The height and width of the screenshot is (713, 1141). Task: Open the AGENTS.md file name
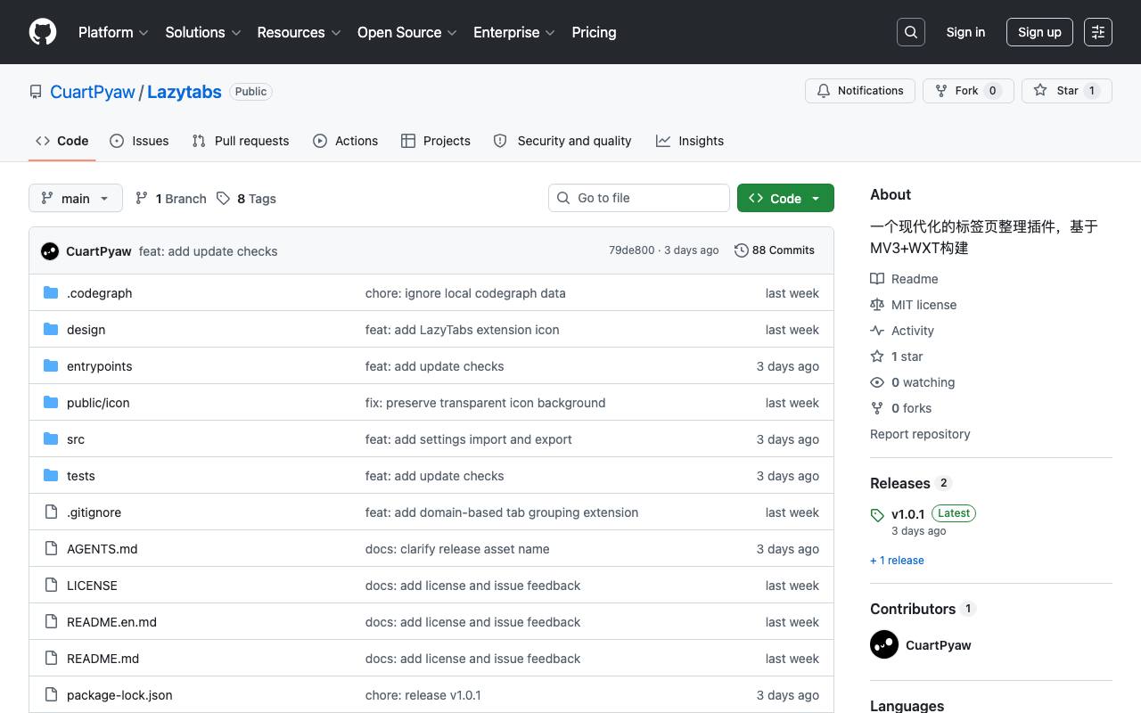coord(102,549)
